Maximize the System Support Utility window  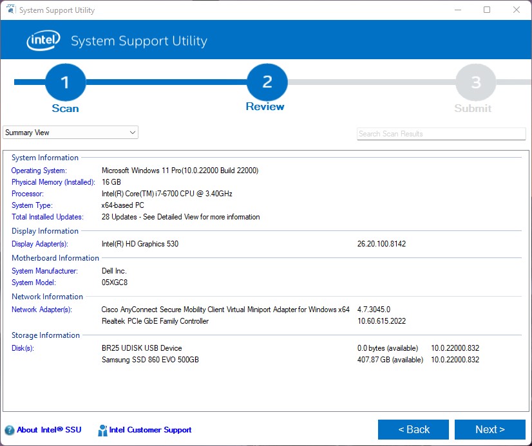pyautogui.click(x=487, y=10)
